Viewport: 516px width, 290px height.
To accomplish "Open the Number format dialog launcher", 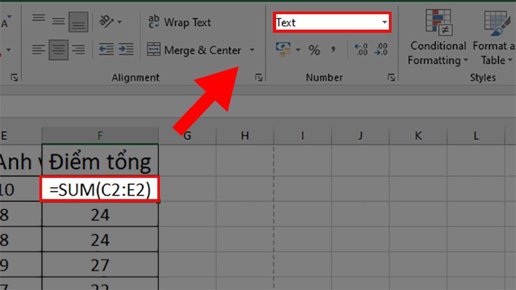I will [392, 77].
